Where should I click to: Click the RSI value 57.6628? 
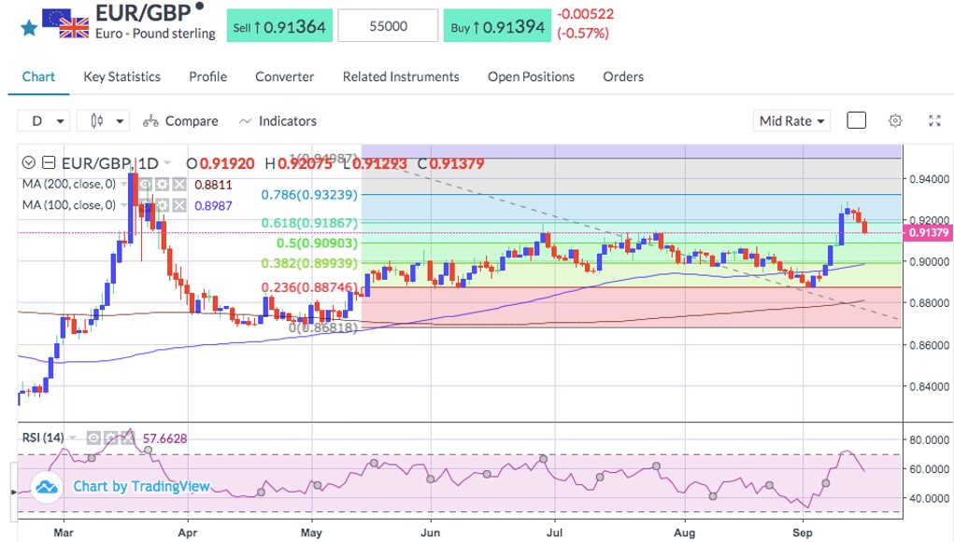click(x=164, y=438)
